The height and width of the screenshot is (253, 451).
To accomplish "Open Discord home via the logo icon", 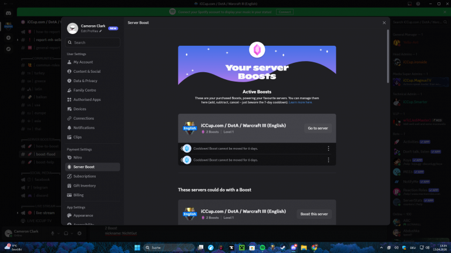I will point(8,14).
